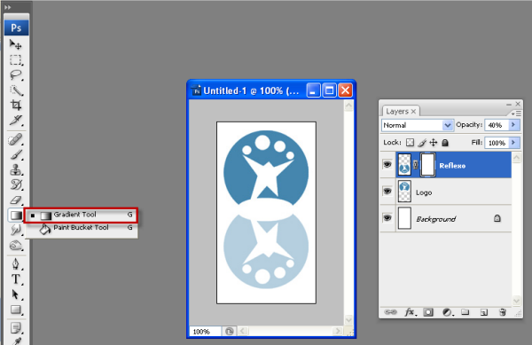Click the Background layer lock icon
532x345 pixels.
pyautogui.click(x=497, y=218)
